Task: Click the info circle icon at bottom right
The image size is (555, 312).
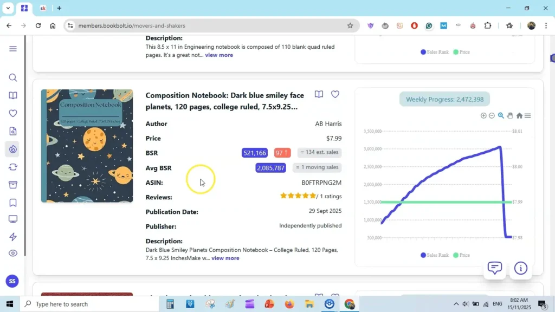Action: click(x=521, y=268)
